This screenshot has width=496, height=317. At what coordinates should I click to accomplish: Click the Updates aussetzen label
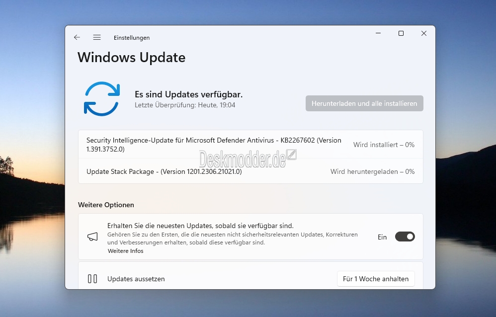click(136, 279)
